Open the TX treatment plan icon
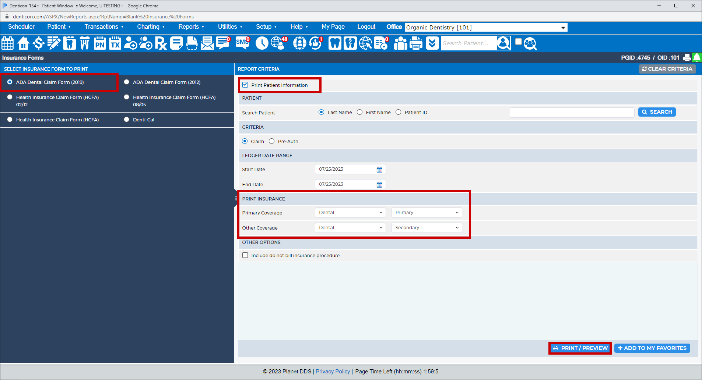This screenshot has height=380, width=702. coord(115,43)
